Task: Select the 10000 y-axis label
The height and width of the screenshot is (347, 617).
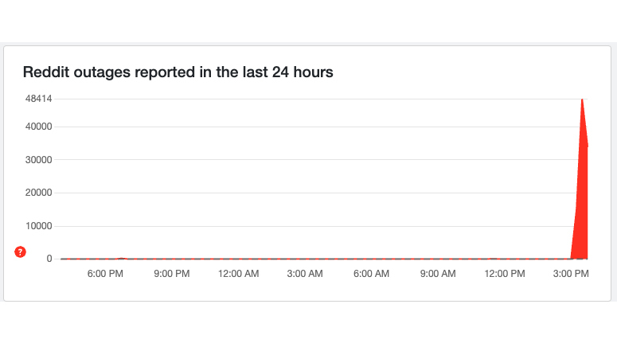Action: pyautogui.click(x=38, y=226)
